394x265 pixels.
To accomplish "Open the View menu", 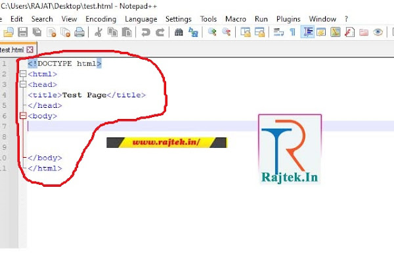I will pos(69,19).
